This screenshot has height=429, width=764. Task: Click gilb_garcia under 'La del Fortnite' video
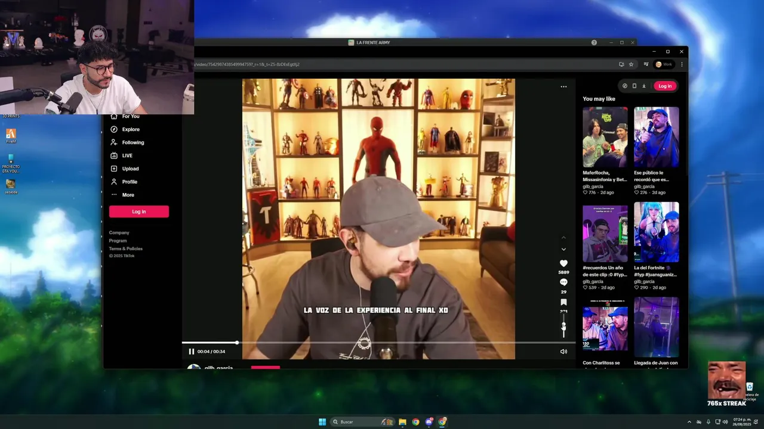coord(645,281)
